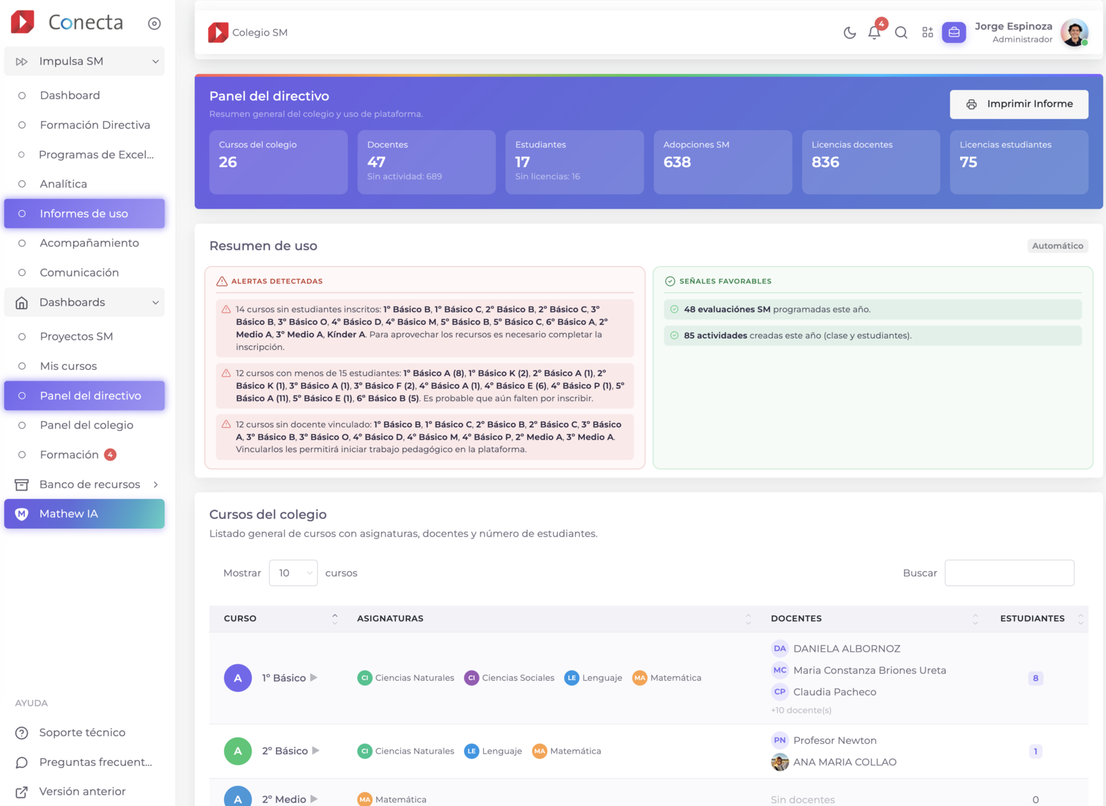Click the Banco de recursos archive icon

pos(22,485)
